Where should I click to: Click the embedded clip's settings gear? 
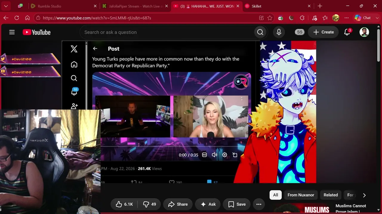224,155
